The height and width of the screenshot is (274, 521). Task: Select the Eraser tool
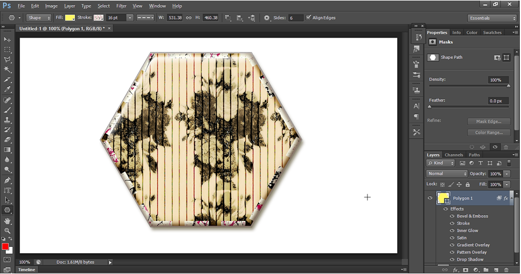(7, 140)
